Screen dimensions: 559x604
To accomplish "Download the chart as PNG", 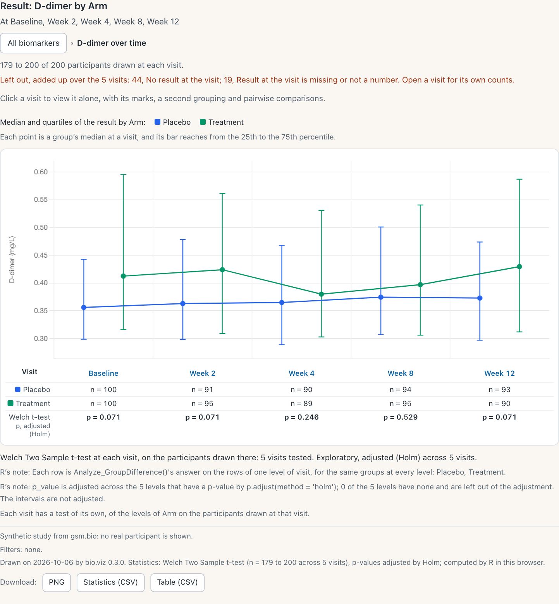I will pyautogui.click(x=57, y=582).
